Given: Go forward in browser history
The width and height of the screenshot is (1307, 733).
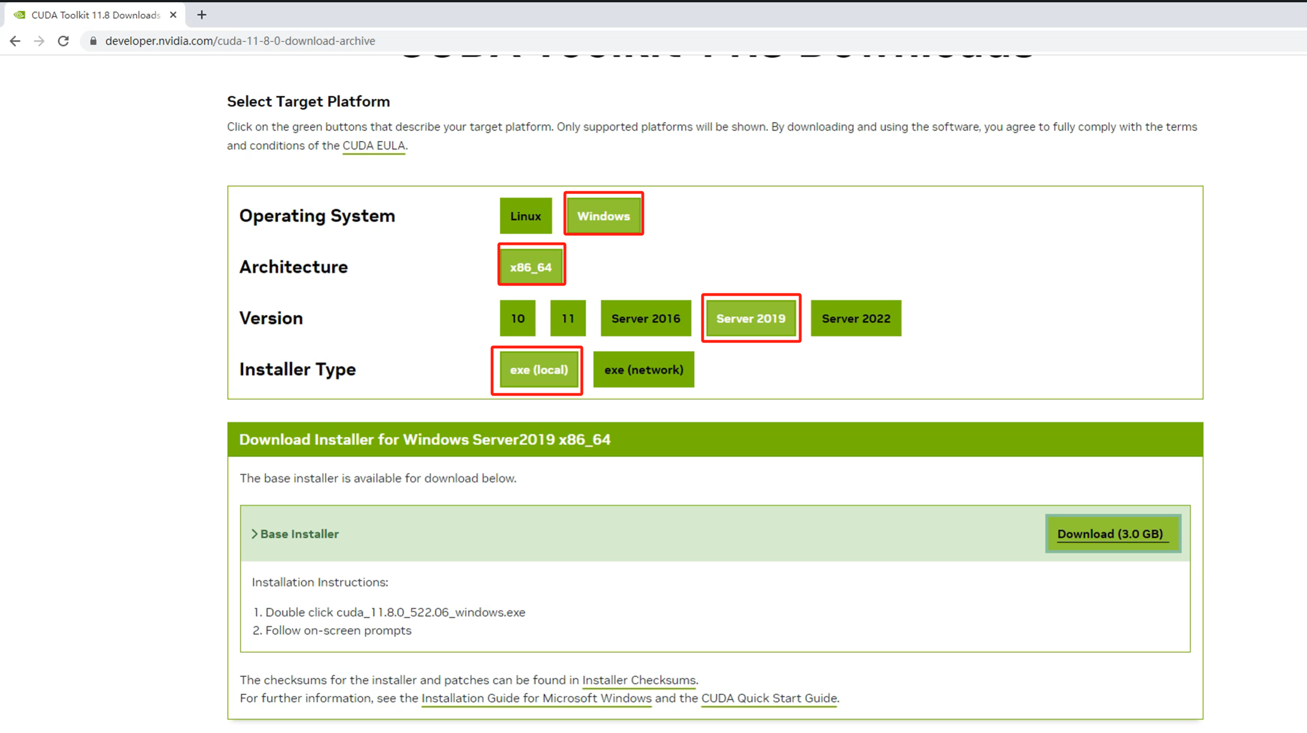Looking at the screenshot, I should pos(39,41).
